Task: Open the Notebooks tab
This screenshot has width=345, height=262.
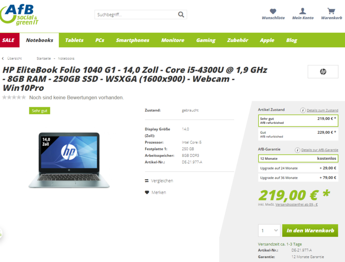Action: (39, 40)
